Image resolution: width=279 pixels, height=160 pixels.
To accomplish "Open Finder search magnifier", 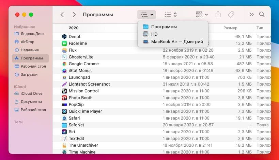I will 262,14.
